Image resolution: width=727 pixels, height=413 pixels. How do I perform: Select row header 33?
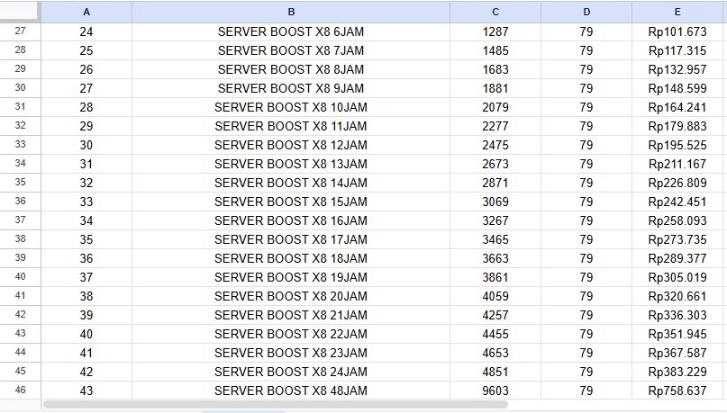(20, 145)
